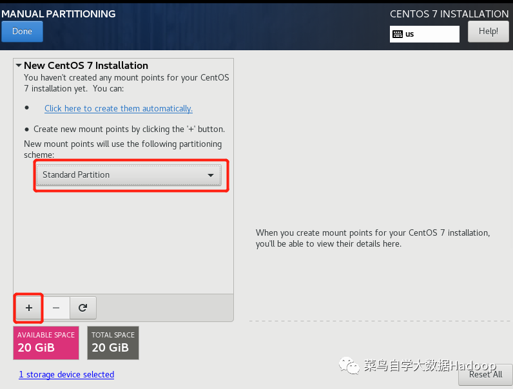Click the minus button to remove mount point
The width and height of the screenshot is (513, 389).
[56, 308]
